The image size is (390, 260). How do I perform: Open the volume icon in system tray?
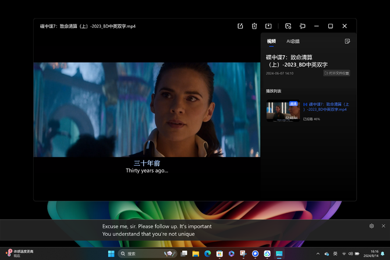350,254
